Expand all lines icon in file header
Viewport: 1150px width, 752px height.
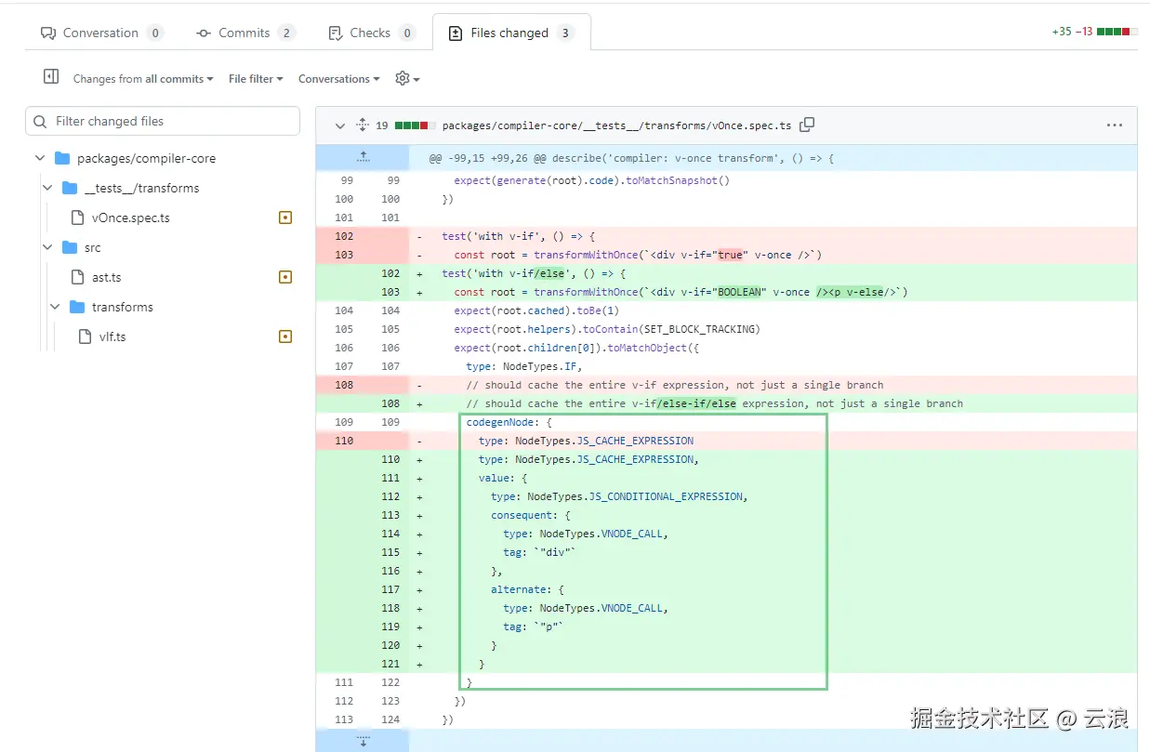pos(363,125)
